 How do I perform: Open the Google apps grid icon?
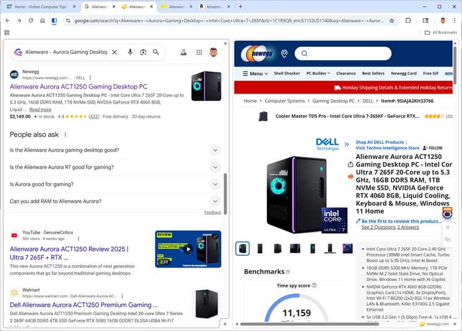pyautogui.click(x=199, y=52)
